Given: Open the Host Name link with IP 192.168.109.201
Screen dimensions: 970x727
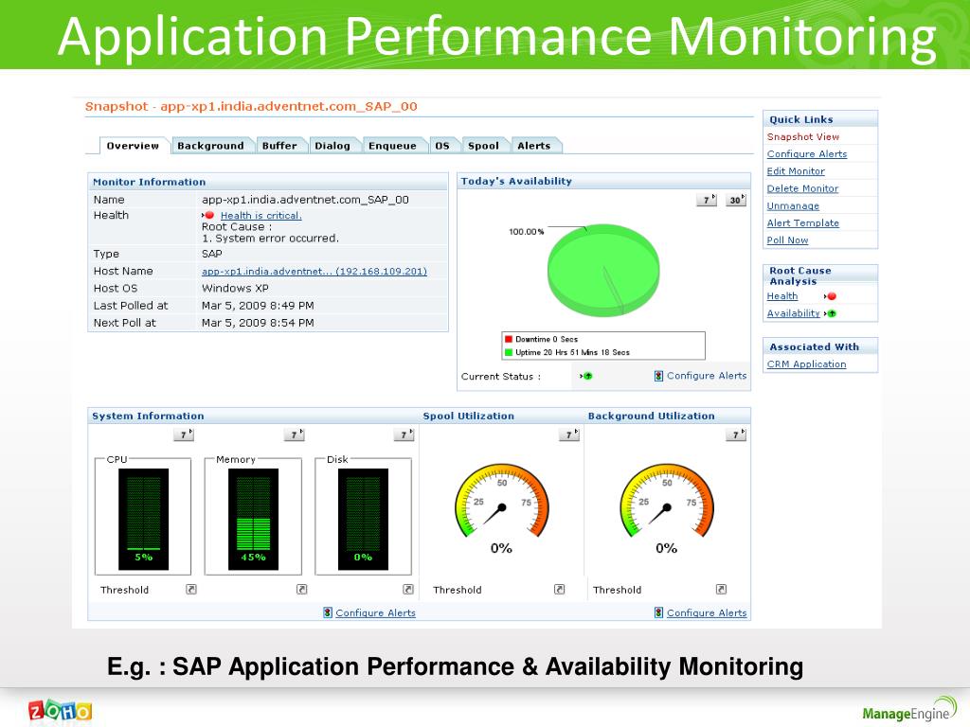Looking at the screenshot, I should coord(314,271).
